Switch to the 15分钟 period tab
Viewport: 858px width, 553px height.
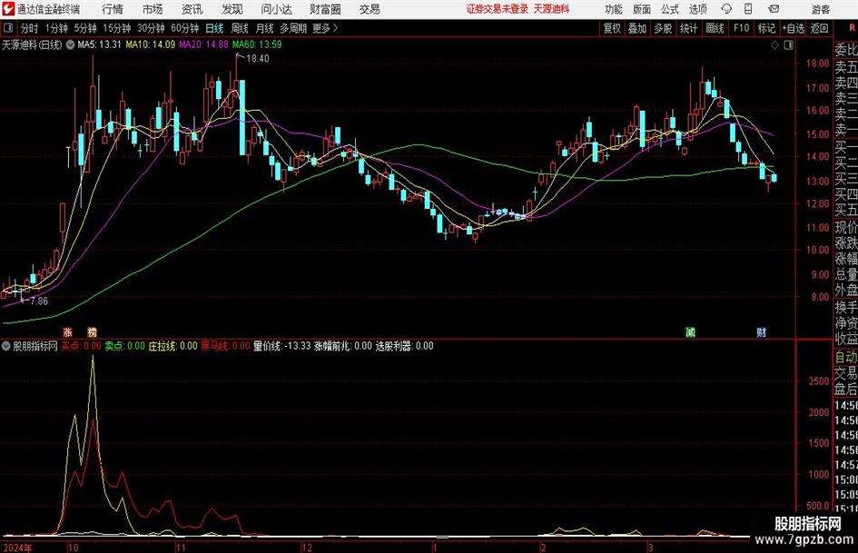116,28
